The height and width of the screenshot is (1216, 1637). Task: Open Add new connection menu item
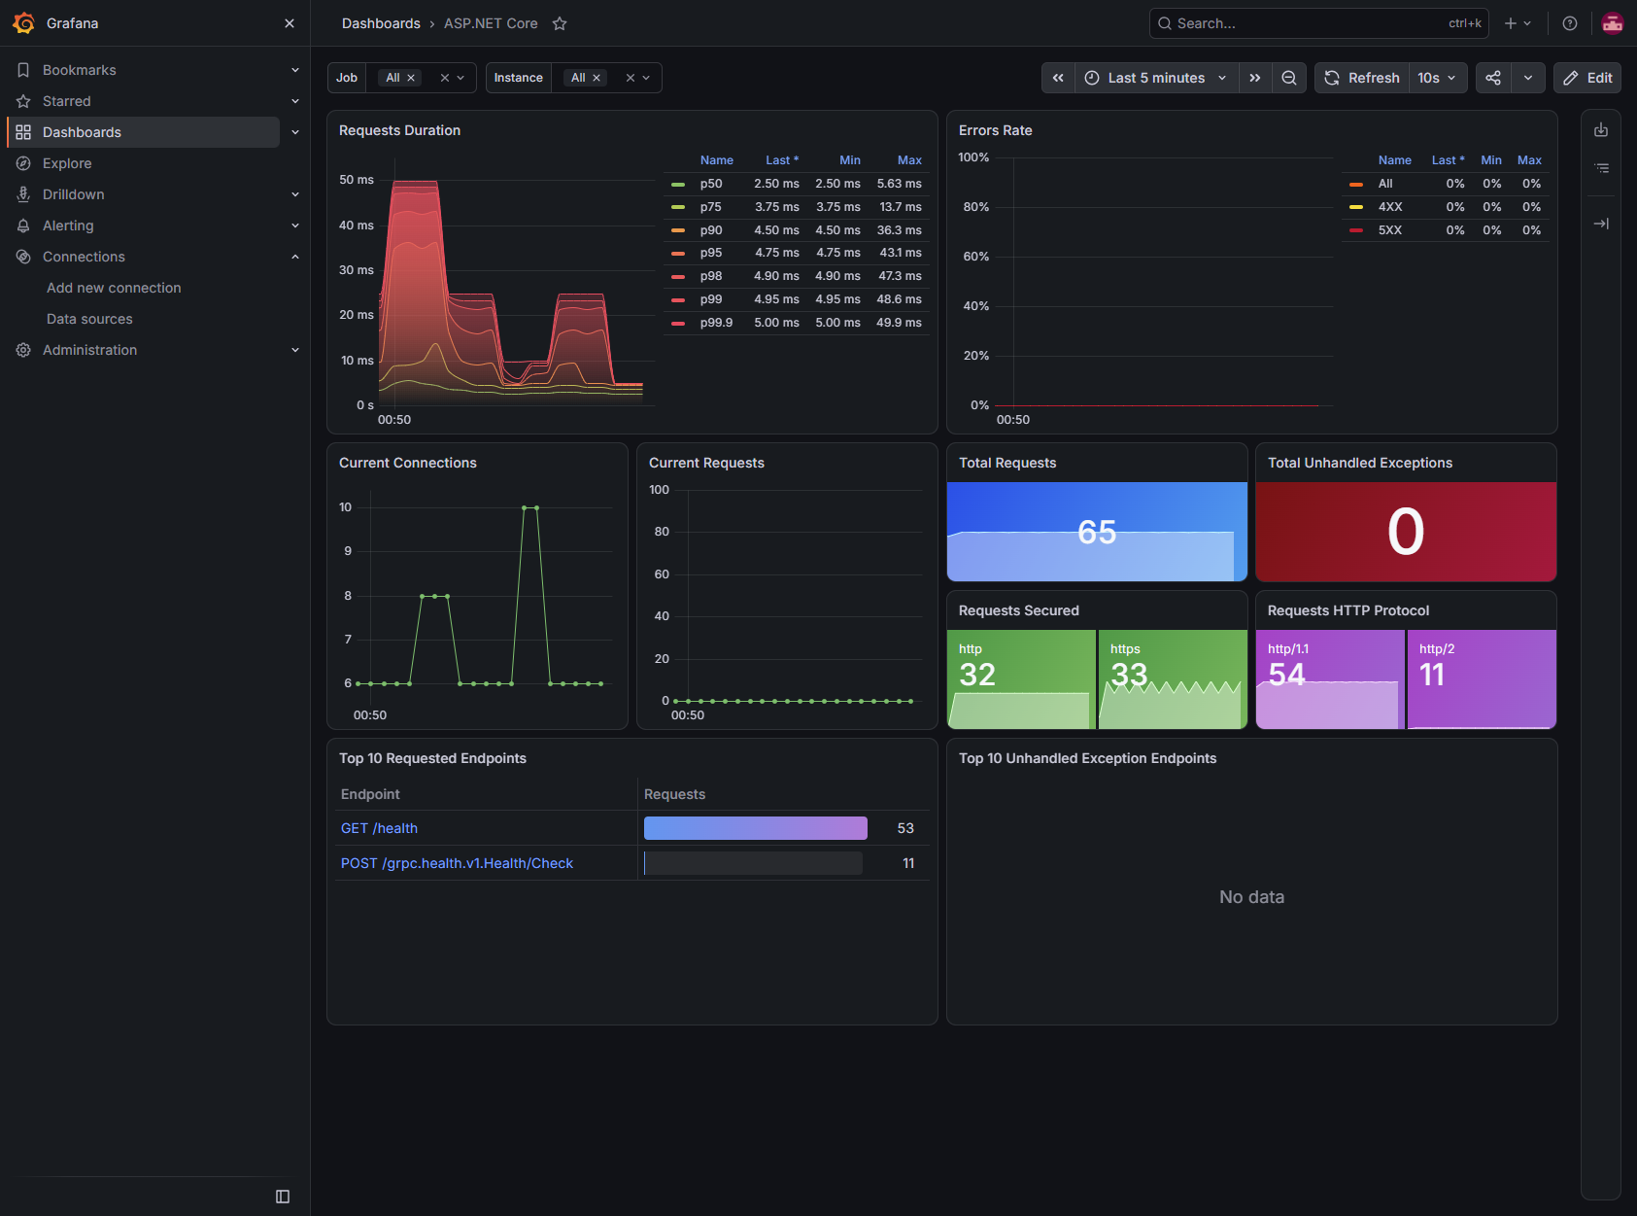tap(114, 288)
